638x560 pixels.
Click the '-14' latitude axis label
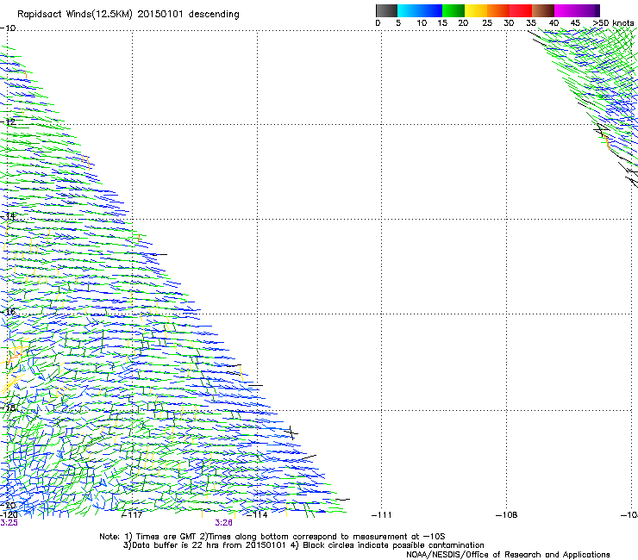point(8,216)
